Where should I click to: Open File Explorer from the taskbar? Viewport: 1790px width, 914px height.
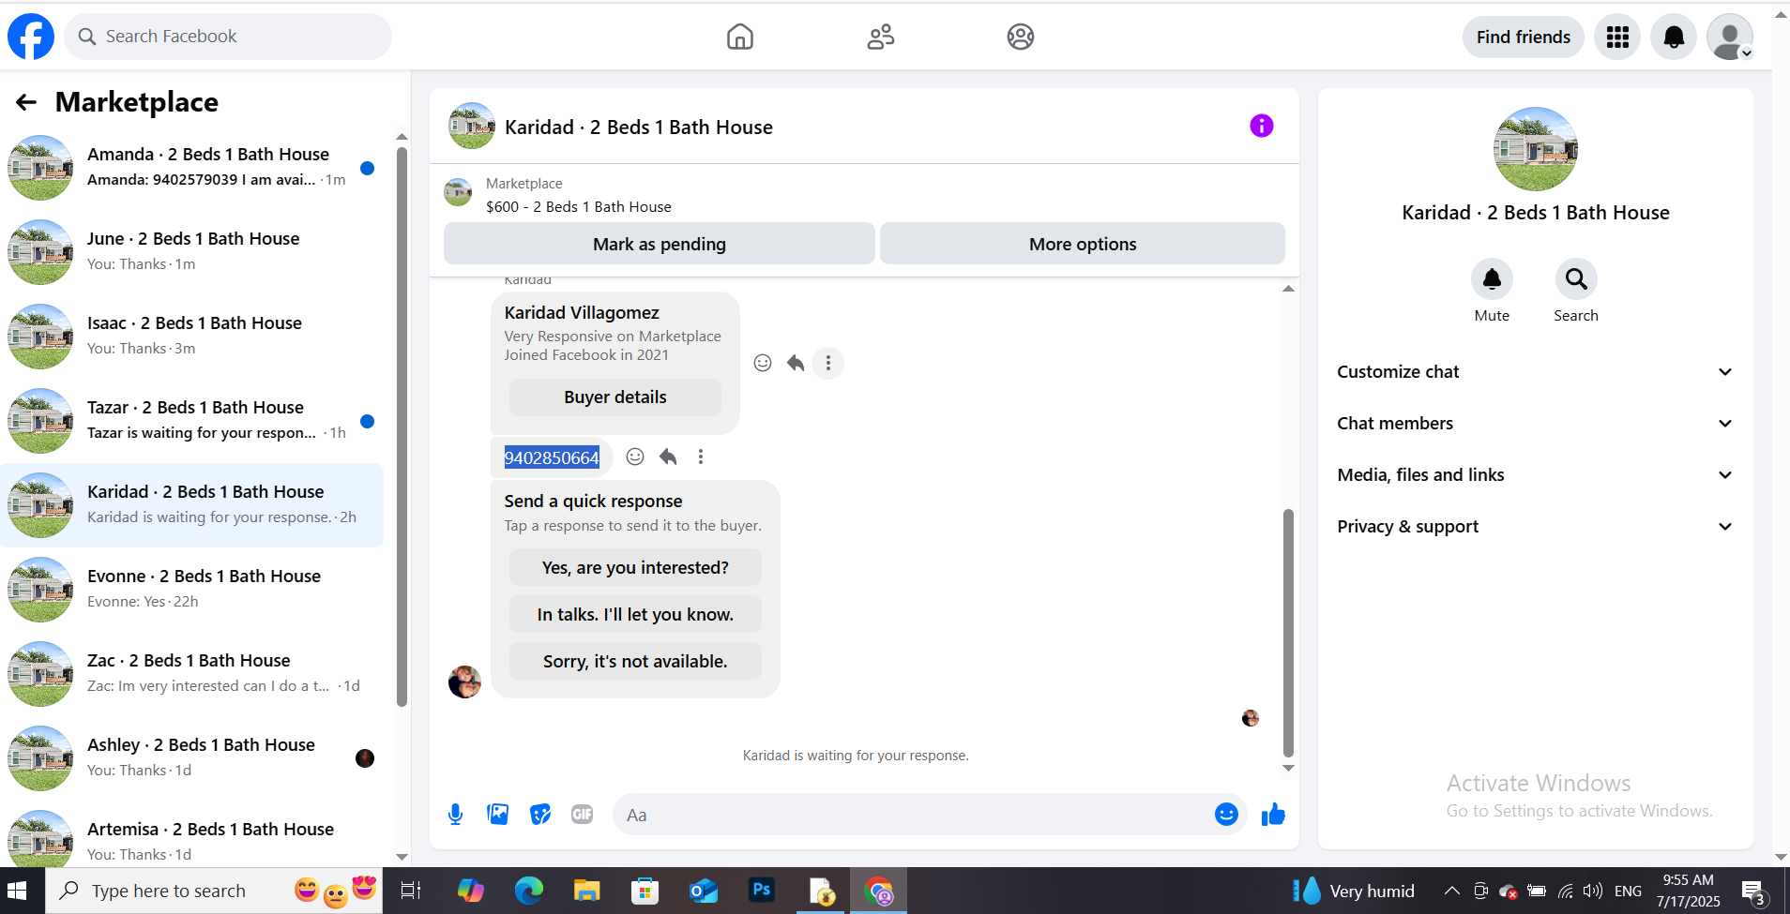587,891
